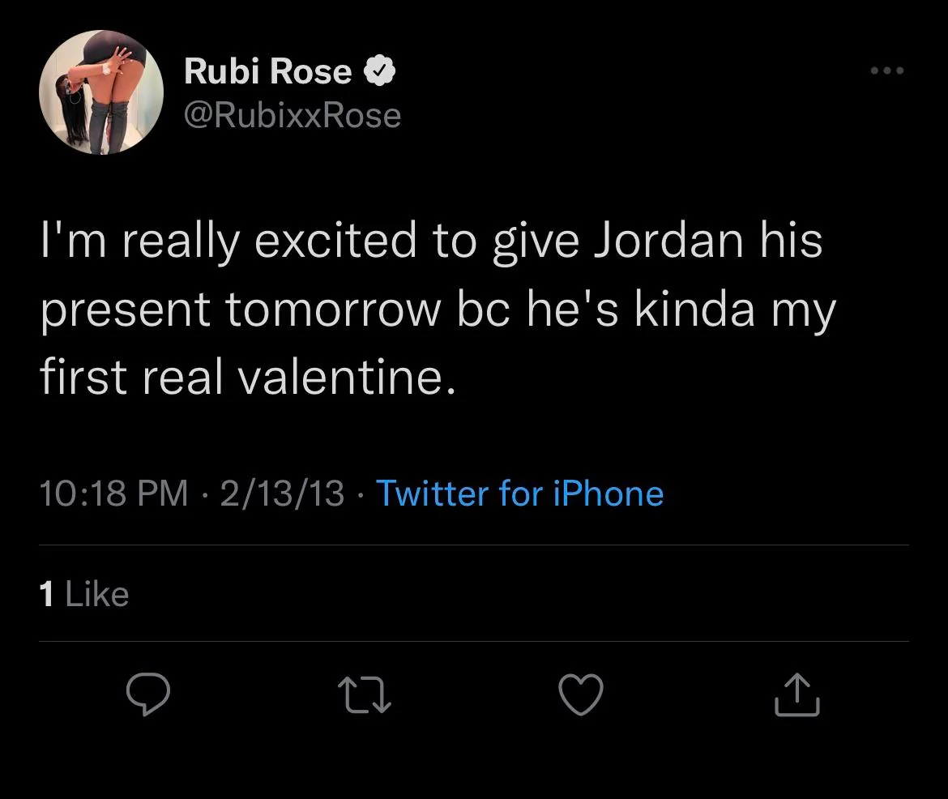Open the share tweet icon

(x=797, y=695)
